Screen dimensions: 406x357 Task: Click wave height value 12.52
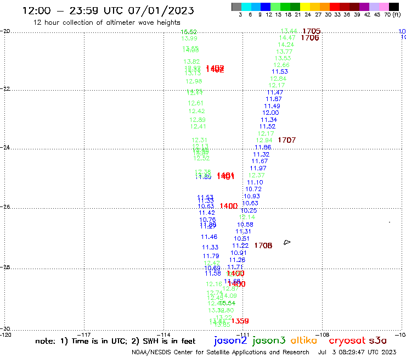click(x=201, y=158)
